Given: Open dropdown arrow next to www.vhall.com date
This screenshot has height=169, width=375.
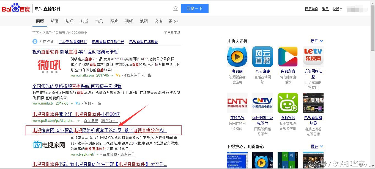Looking at the screenshot, I should (113, 75).
